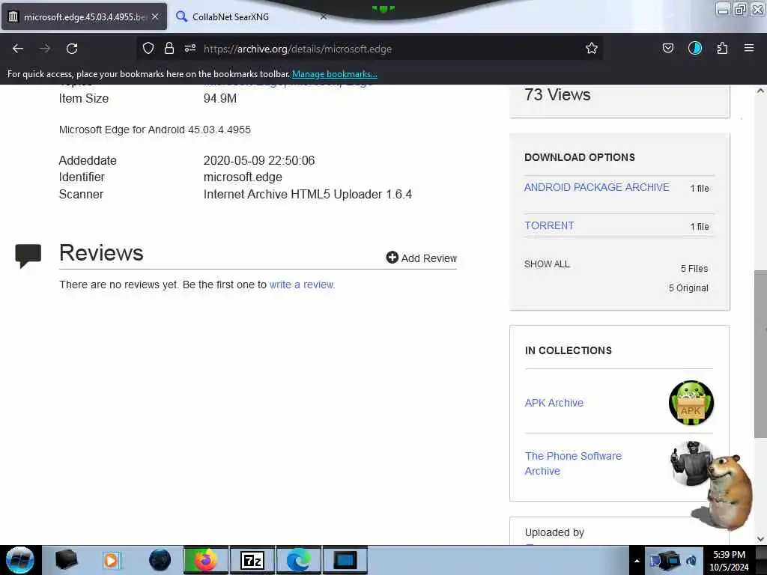Bookmark this page with the star icon
This screenshot has height=575, width=767.
coord(592,48)
